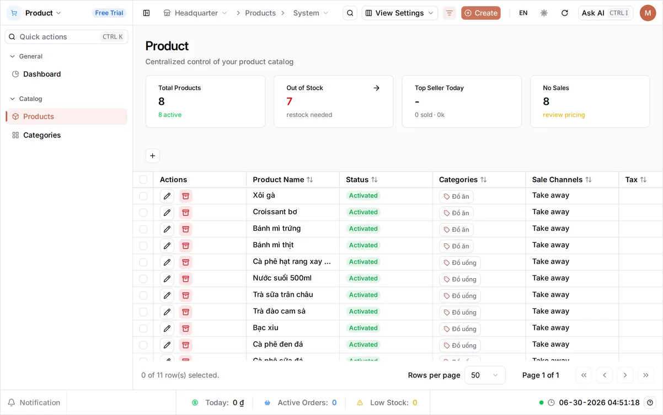
Task: Edit the Croissant bơ product
Action: tap(167, 212)
